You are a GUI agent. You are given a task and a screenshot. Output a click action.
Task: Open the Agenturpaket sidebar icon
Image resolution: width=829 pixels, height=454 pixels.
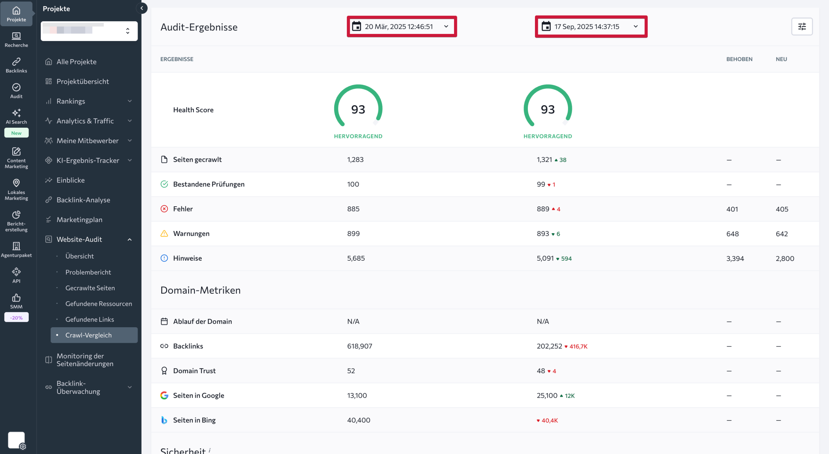point(16,246)
